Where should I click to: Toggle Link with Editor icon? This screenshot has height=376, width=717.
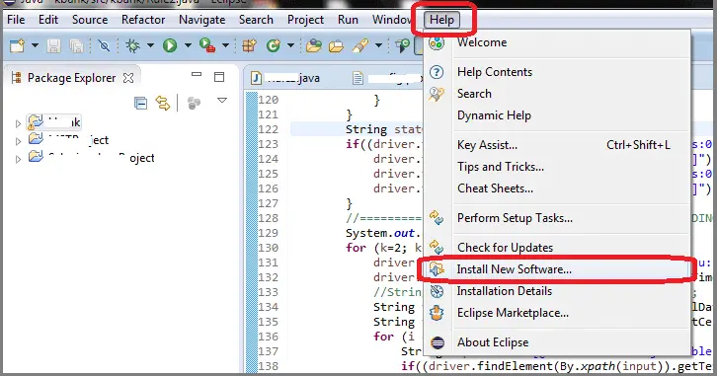tap(163, 104)
